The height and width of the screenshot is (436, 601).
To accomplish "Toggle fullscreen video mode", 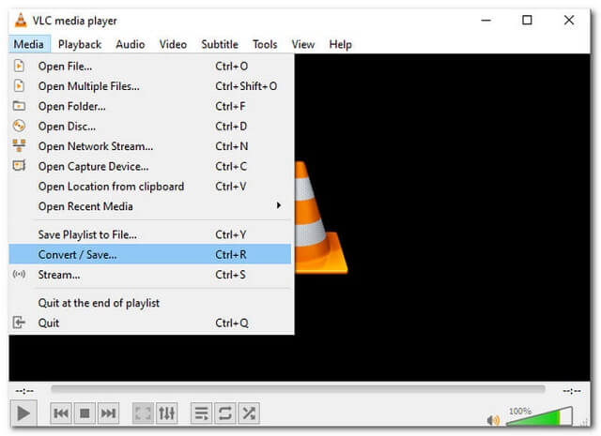I will (x=143, y=413).
